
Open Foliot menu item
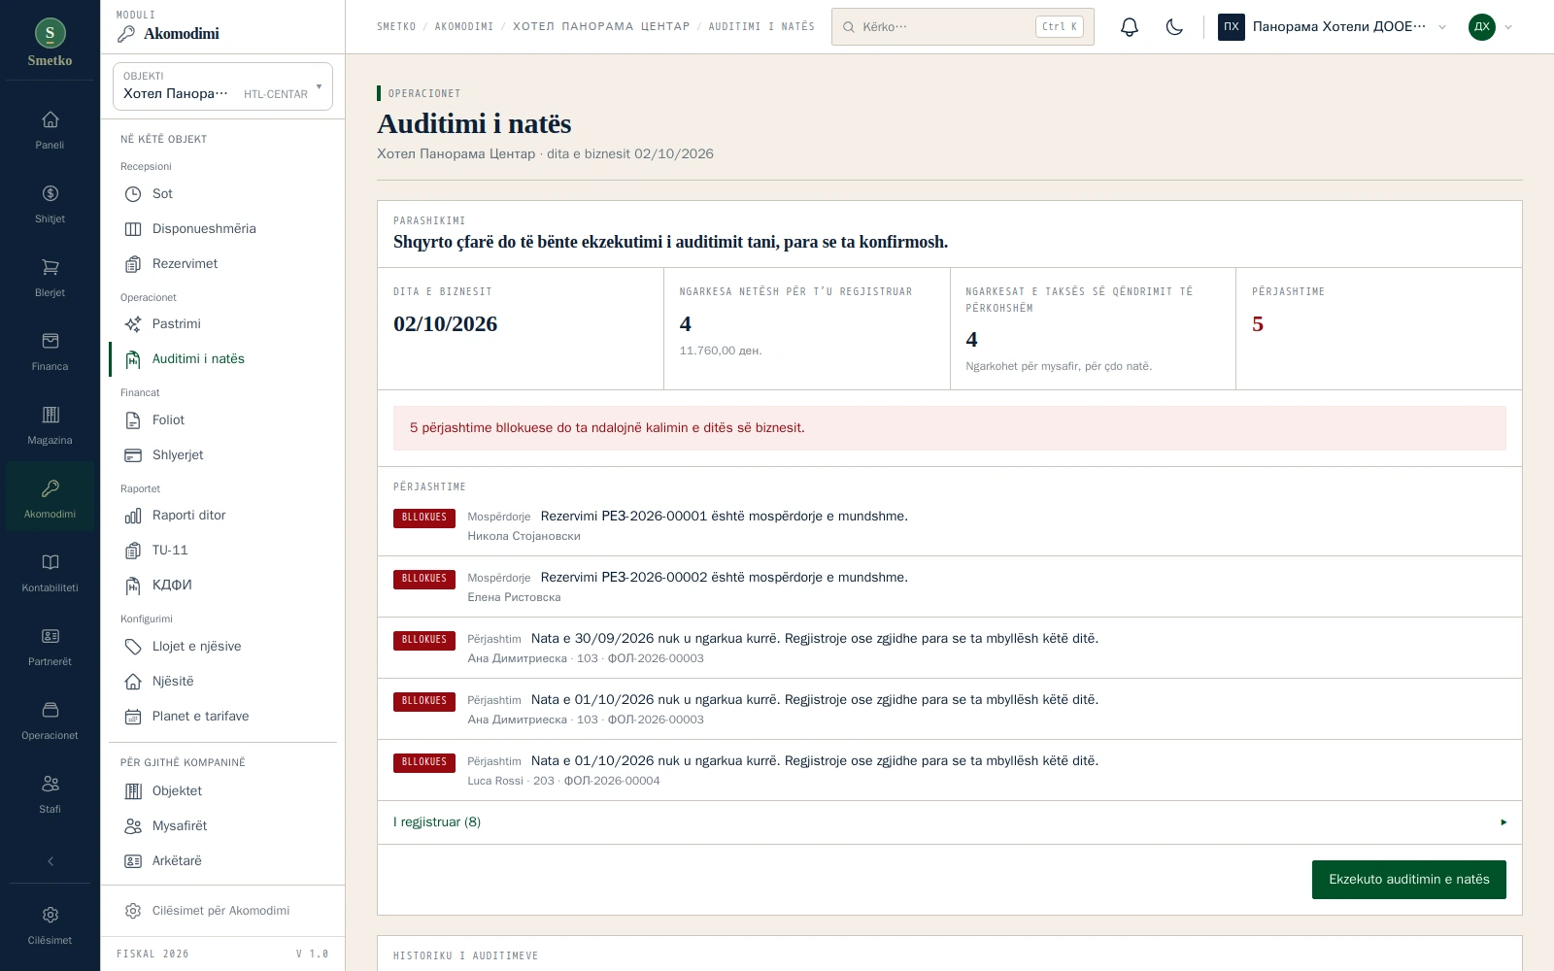[222, 420]
